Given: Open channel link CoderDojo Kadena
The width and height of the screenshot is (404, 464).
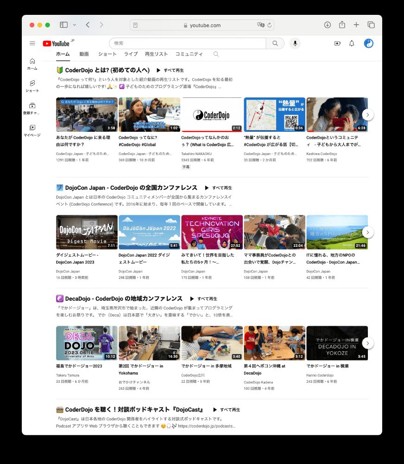Looking at the screenshot, I should (259, 382).
